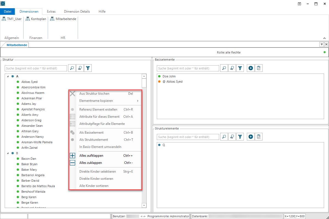Choose Als Strukturelement menu entry

105,140
